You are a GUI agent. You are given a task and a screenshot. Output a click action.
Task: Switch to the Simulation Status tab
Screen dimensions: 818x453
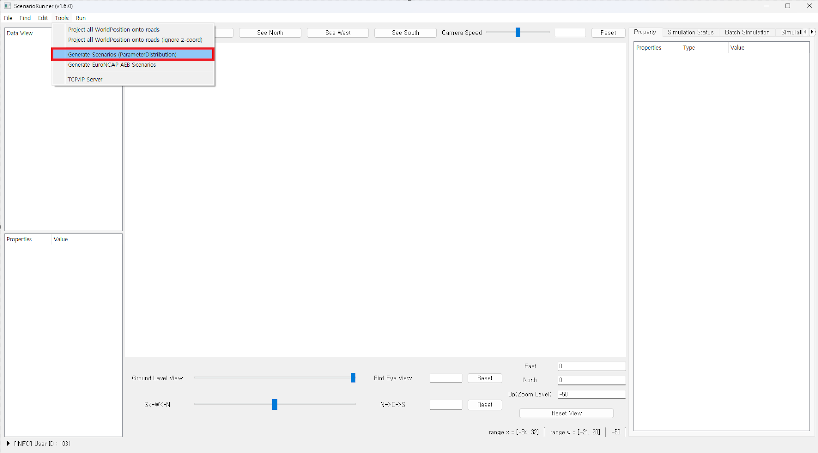[690, 32]
